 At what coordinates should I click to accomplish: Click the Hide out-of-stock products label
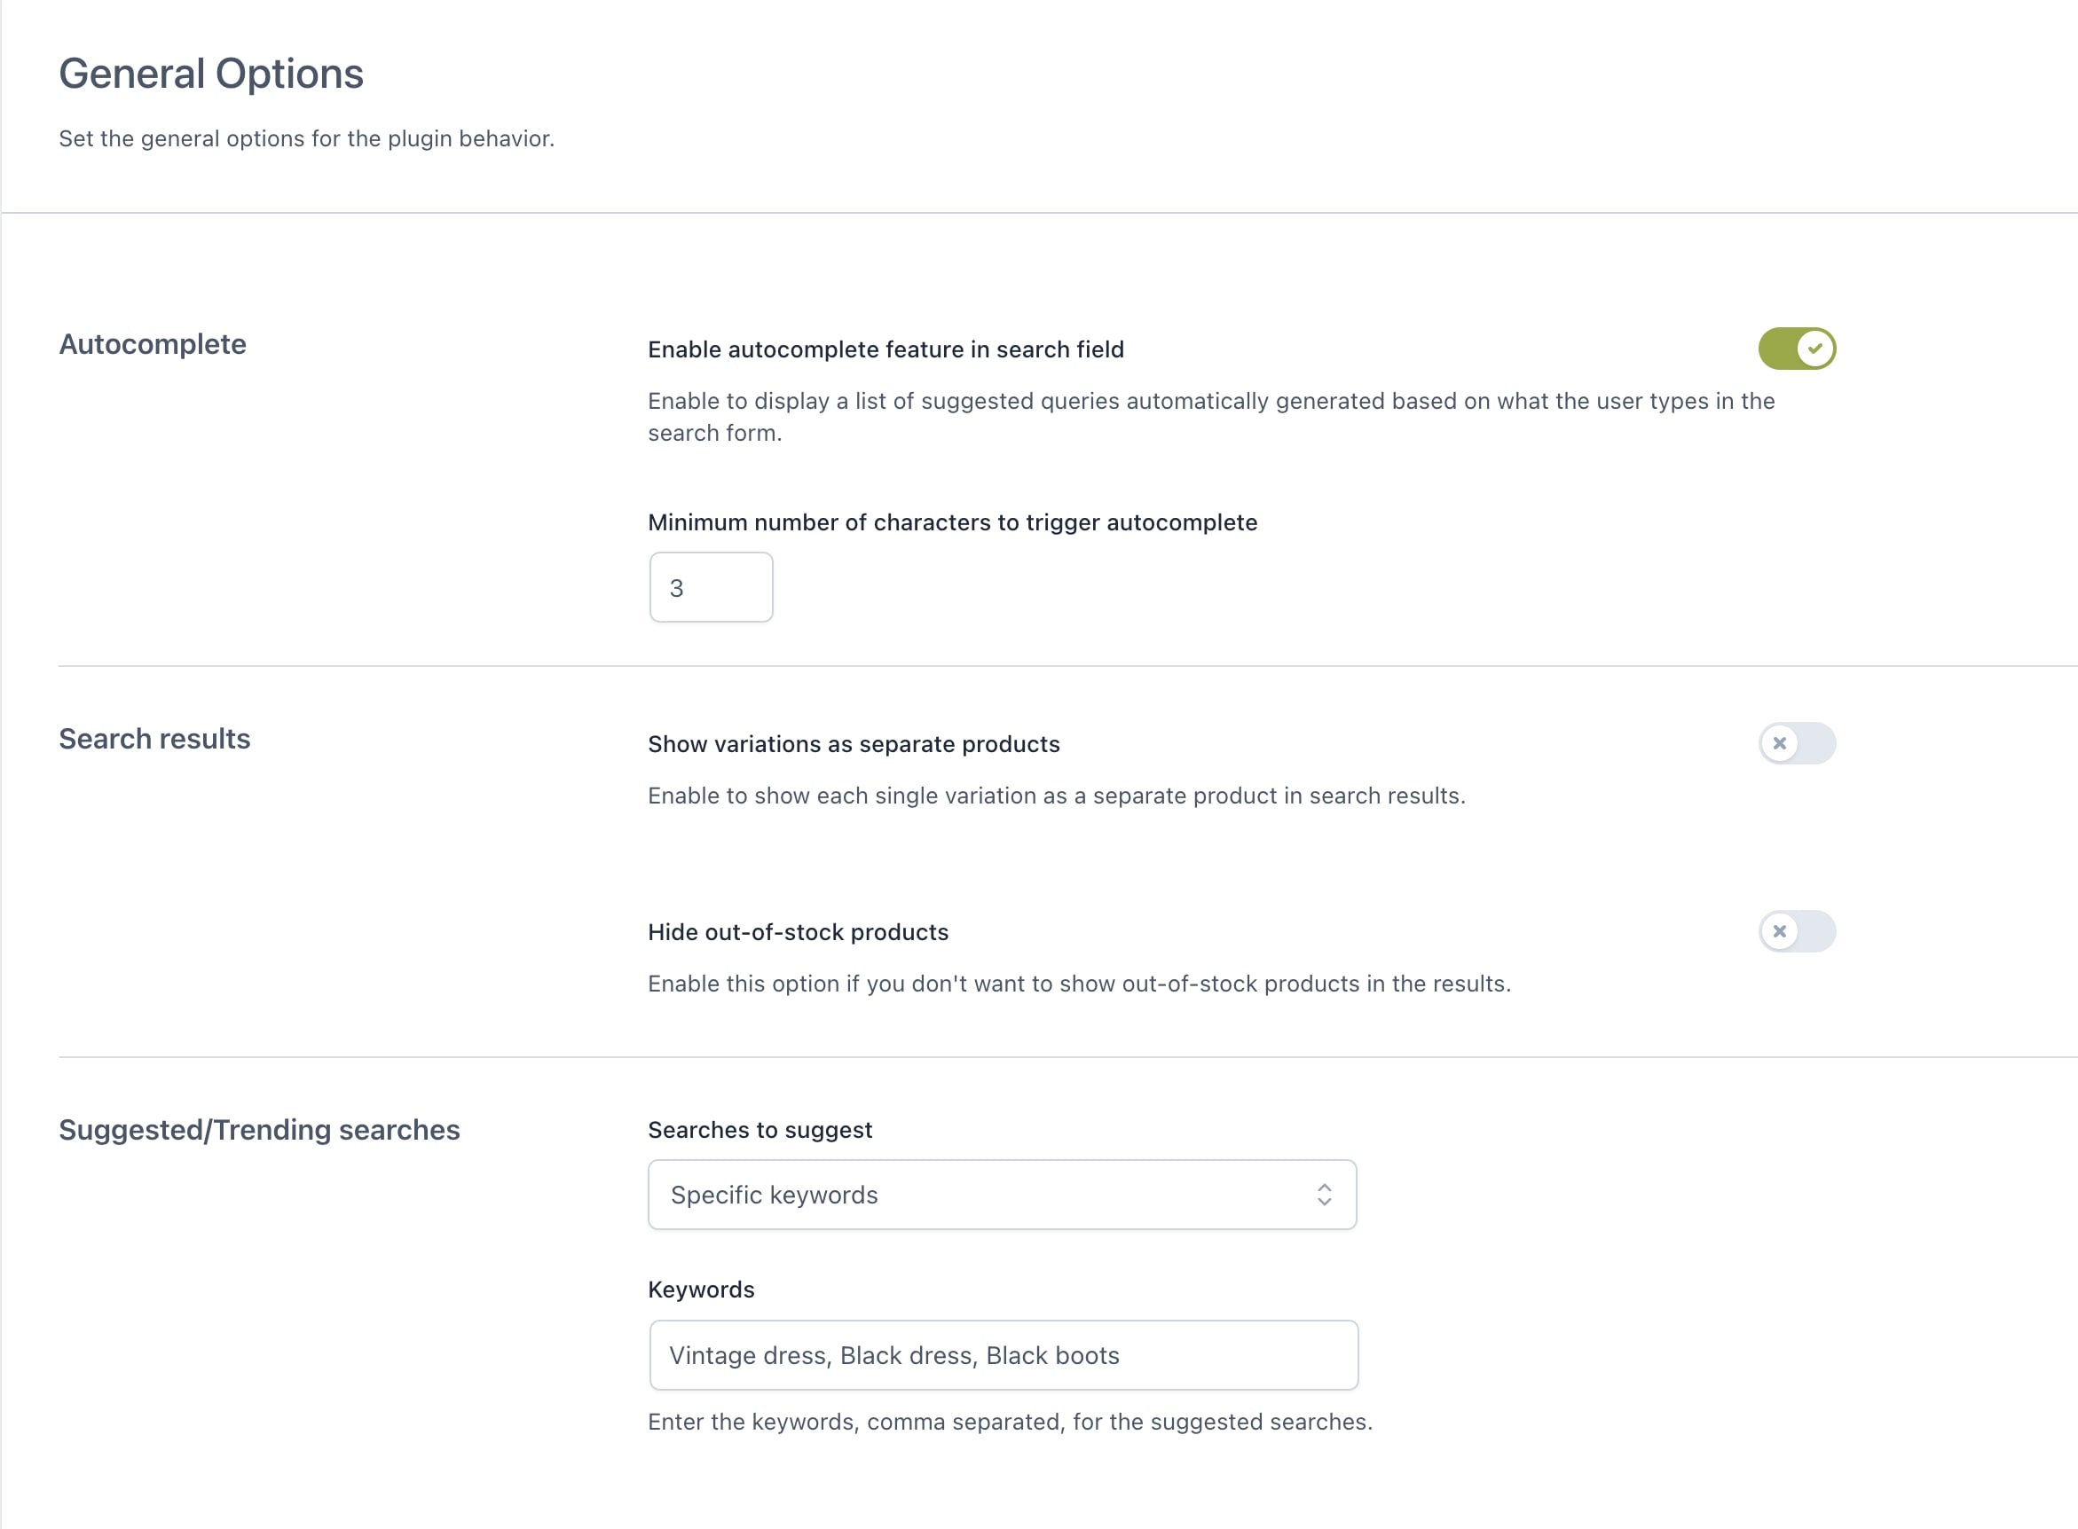coord(798,932)
